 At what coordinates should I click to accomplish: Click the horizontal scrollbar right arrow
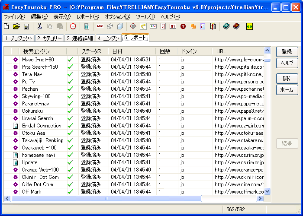coord(260,198)
